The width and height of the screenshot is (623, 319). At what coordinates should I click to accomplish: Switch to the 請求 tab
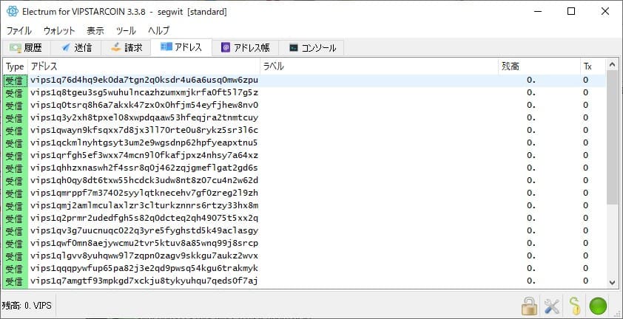coord(126,48)
